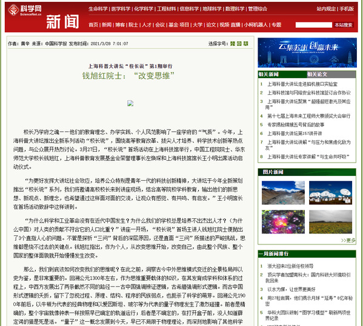Open related news 与压力和焦虑化敌为友
This screenshot has height=326, width=363.
click(308, 145)
